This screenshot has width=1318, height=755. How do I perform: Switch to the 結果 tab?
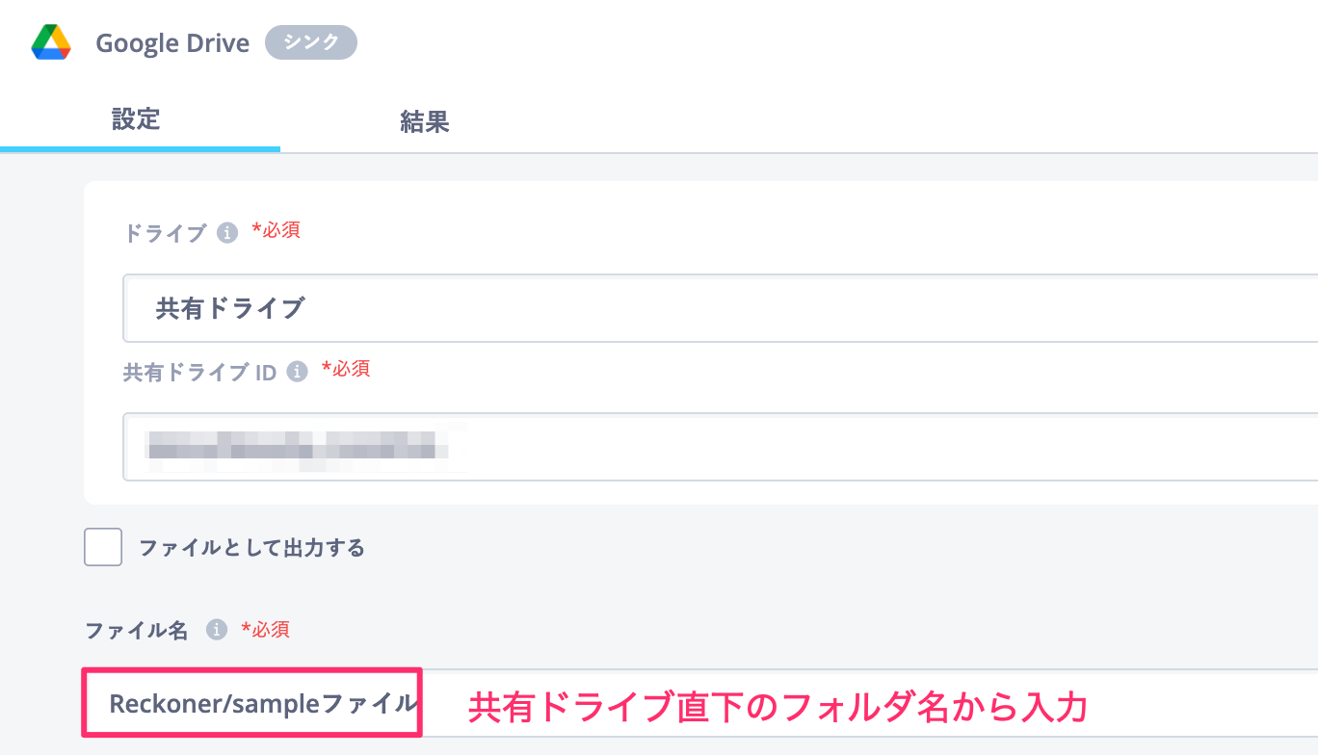(x=424, y=122)
